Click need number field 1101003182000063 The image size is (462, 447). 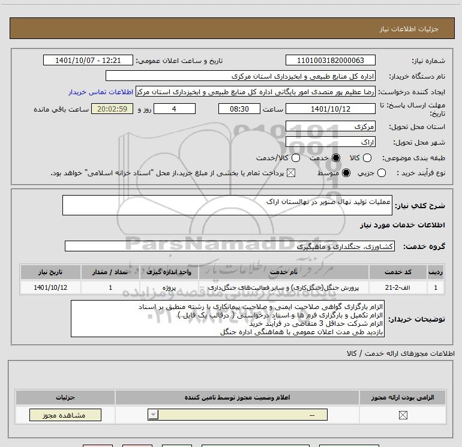tap(330, 61)
